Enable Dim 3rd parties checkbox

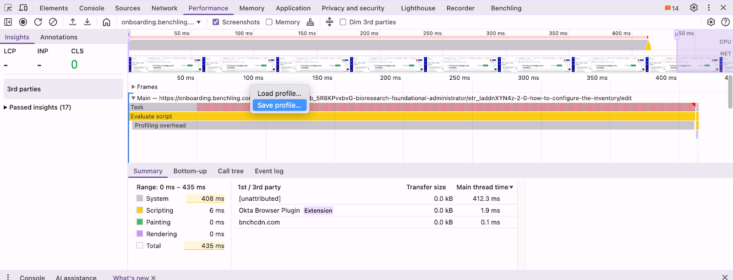click(x=343, y=22)
